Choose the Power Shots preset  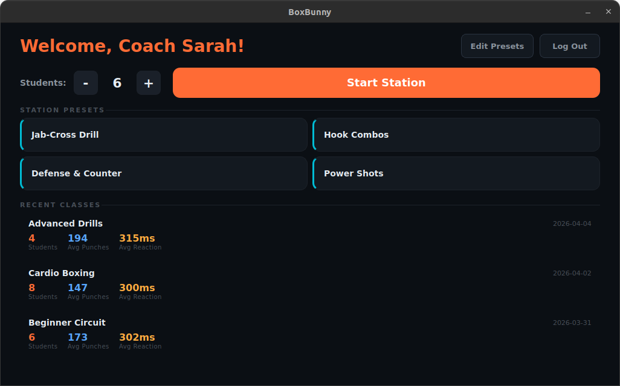point(456,173)
